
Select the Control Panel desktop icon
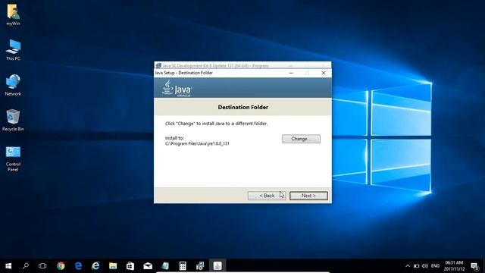click(13, 158)
